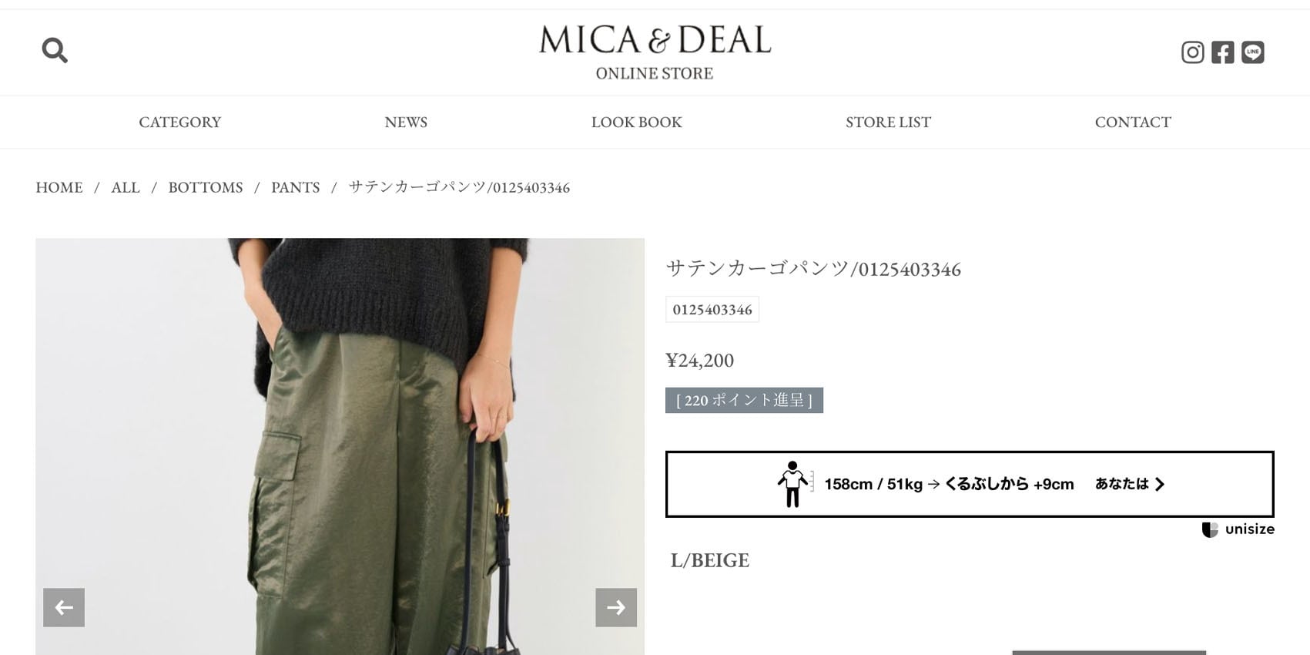Open the Instagram icon link
The height and width of the screenshot is (655, 1310).
pos(1192,52)
